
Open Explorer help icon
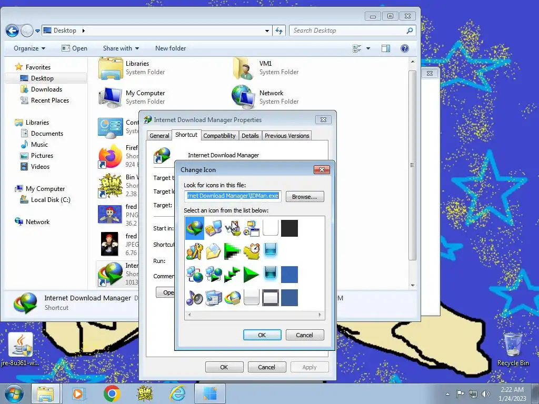[405, 48]
